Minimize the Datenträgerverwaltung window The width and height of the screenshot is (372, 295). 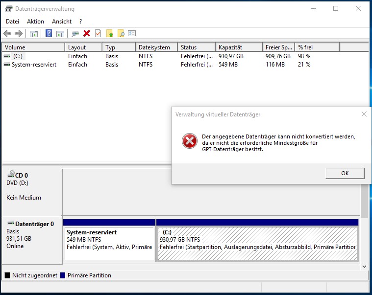pos(313,8)
